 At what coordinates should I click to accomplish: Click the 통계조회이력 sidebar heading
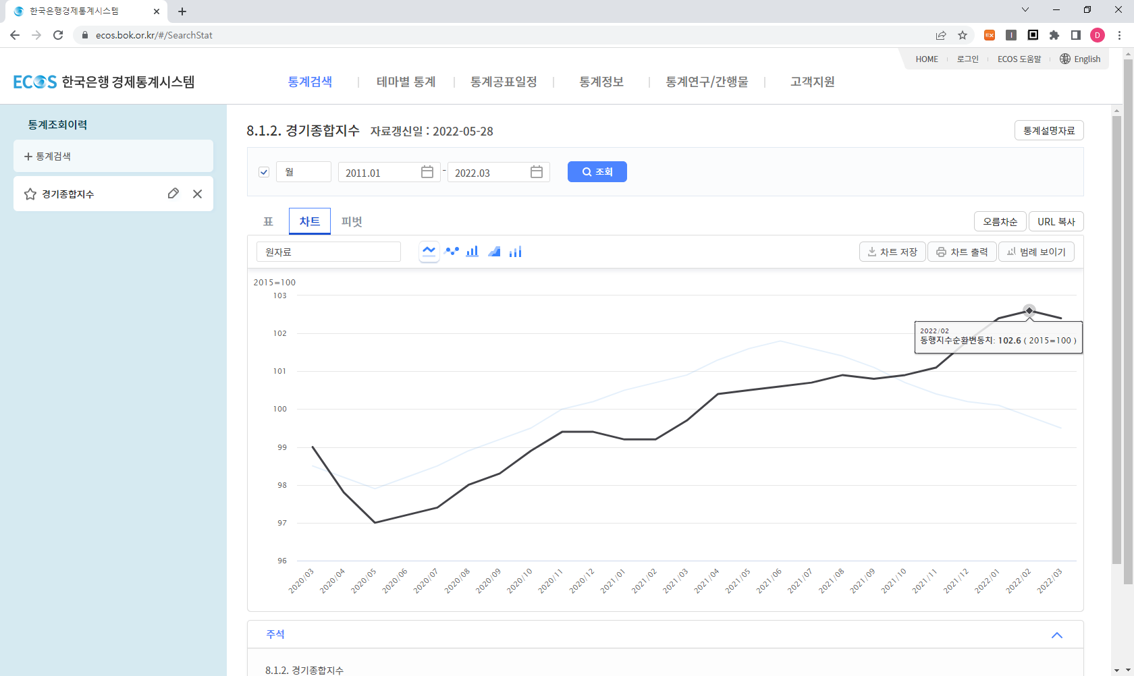(x=57, y=125)
